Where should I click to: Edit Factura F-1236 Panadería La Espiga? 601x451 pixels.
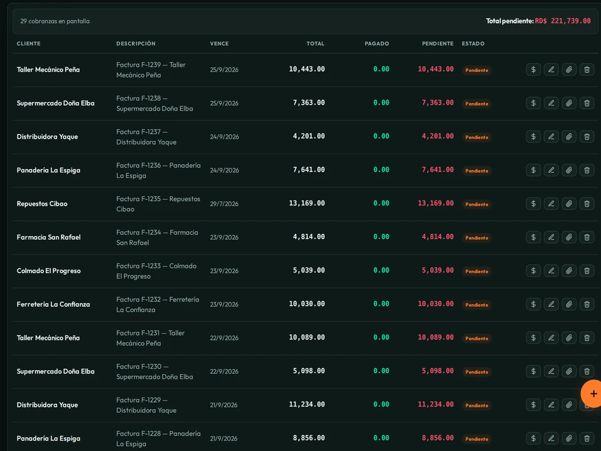(x=551, y=170)
